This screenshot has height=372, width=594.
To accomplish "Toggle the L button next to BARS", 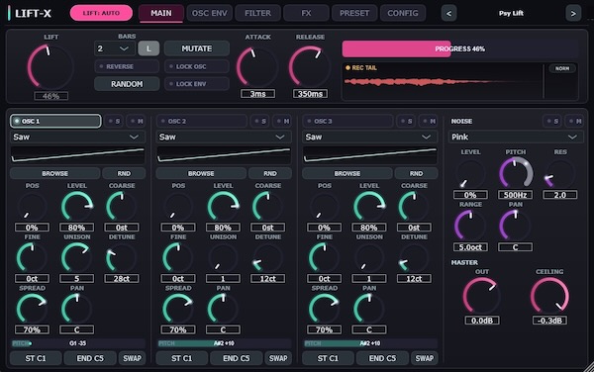I will tap(148, 48).
